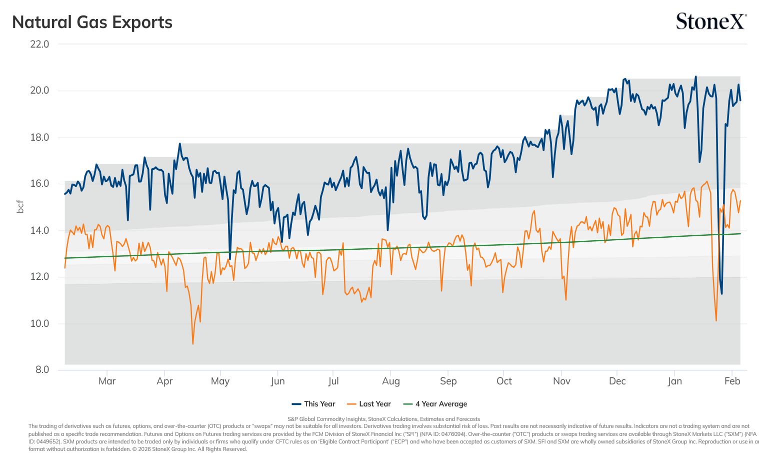Select the Dec label on the x-axis

click(617, 381)
